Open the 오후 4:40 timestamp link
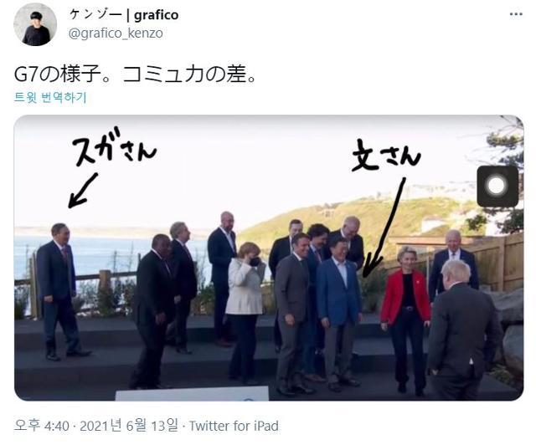This screenshot has width=536, height=445. click(x=42, y=426)
